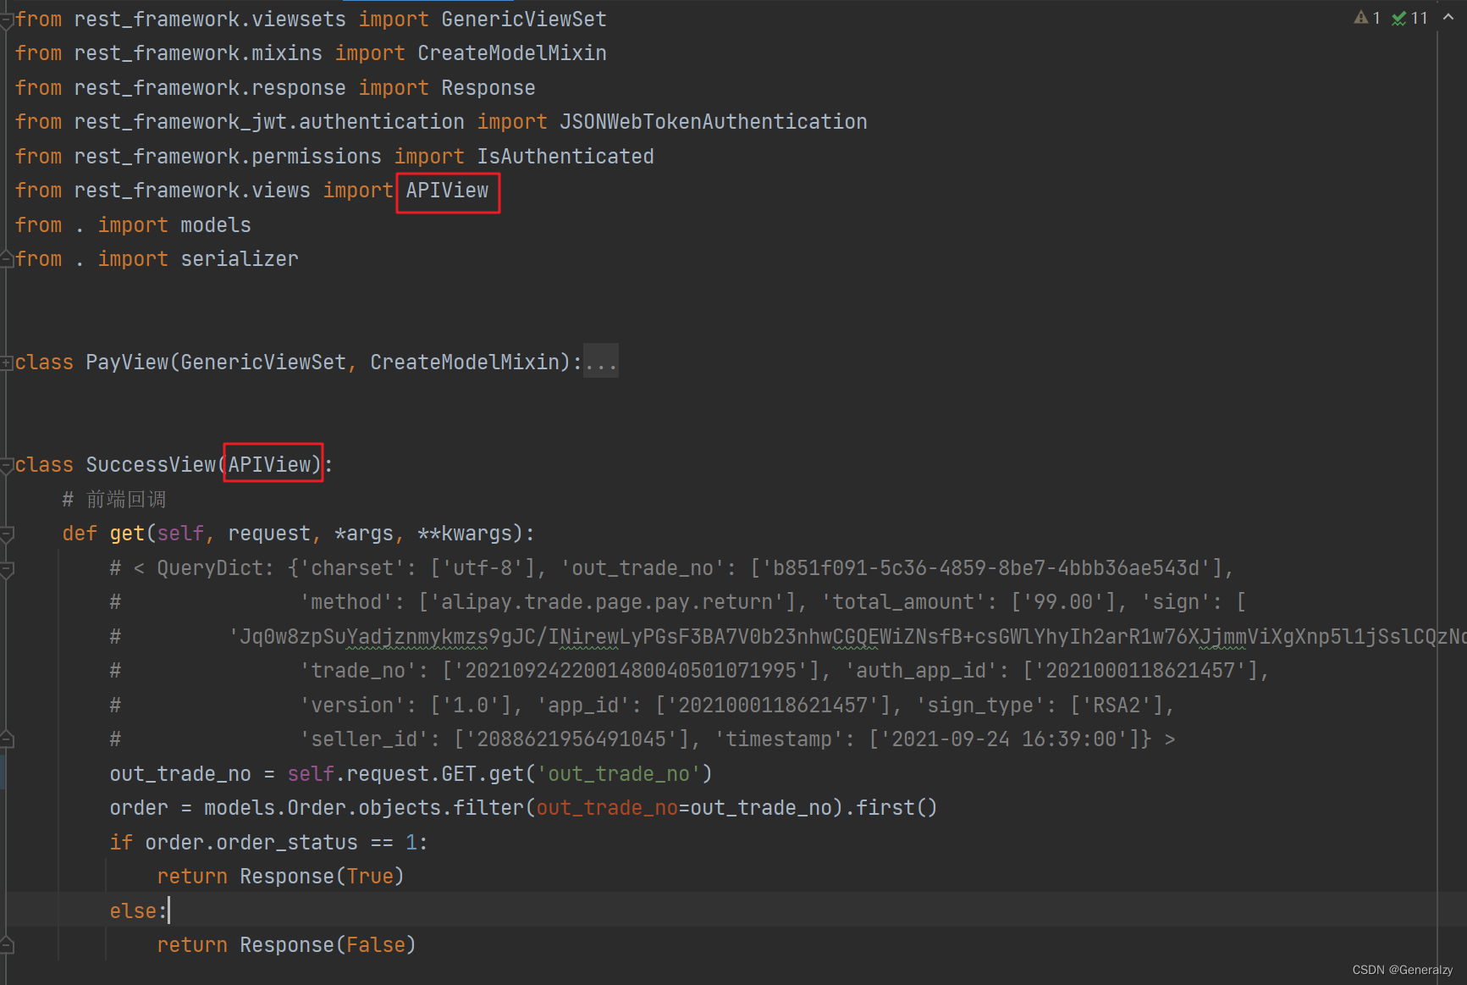Collapse the QueryDict comment block fold marker

[x=7, y=568]
